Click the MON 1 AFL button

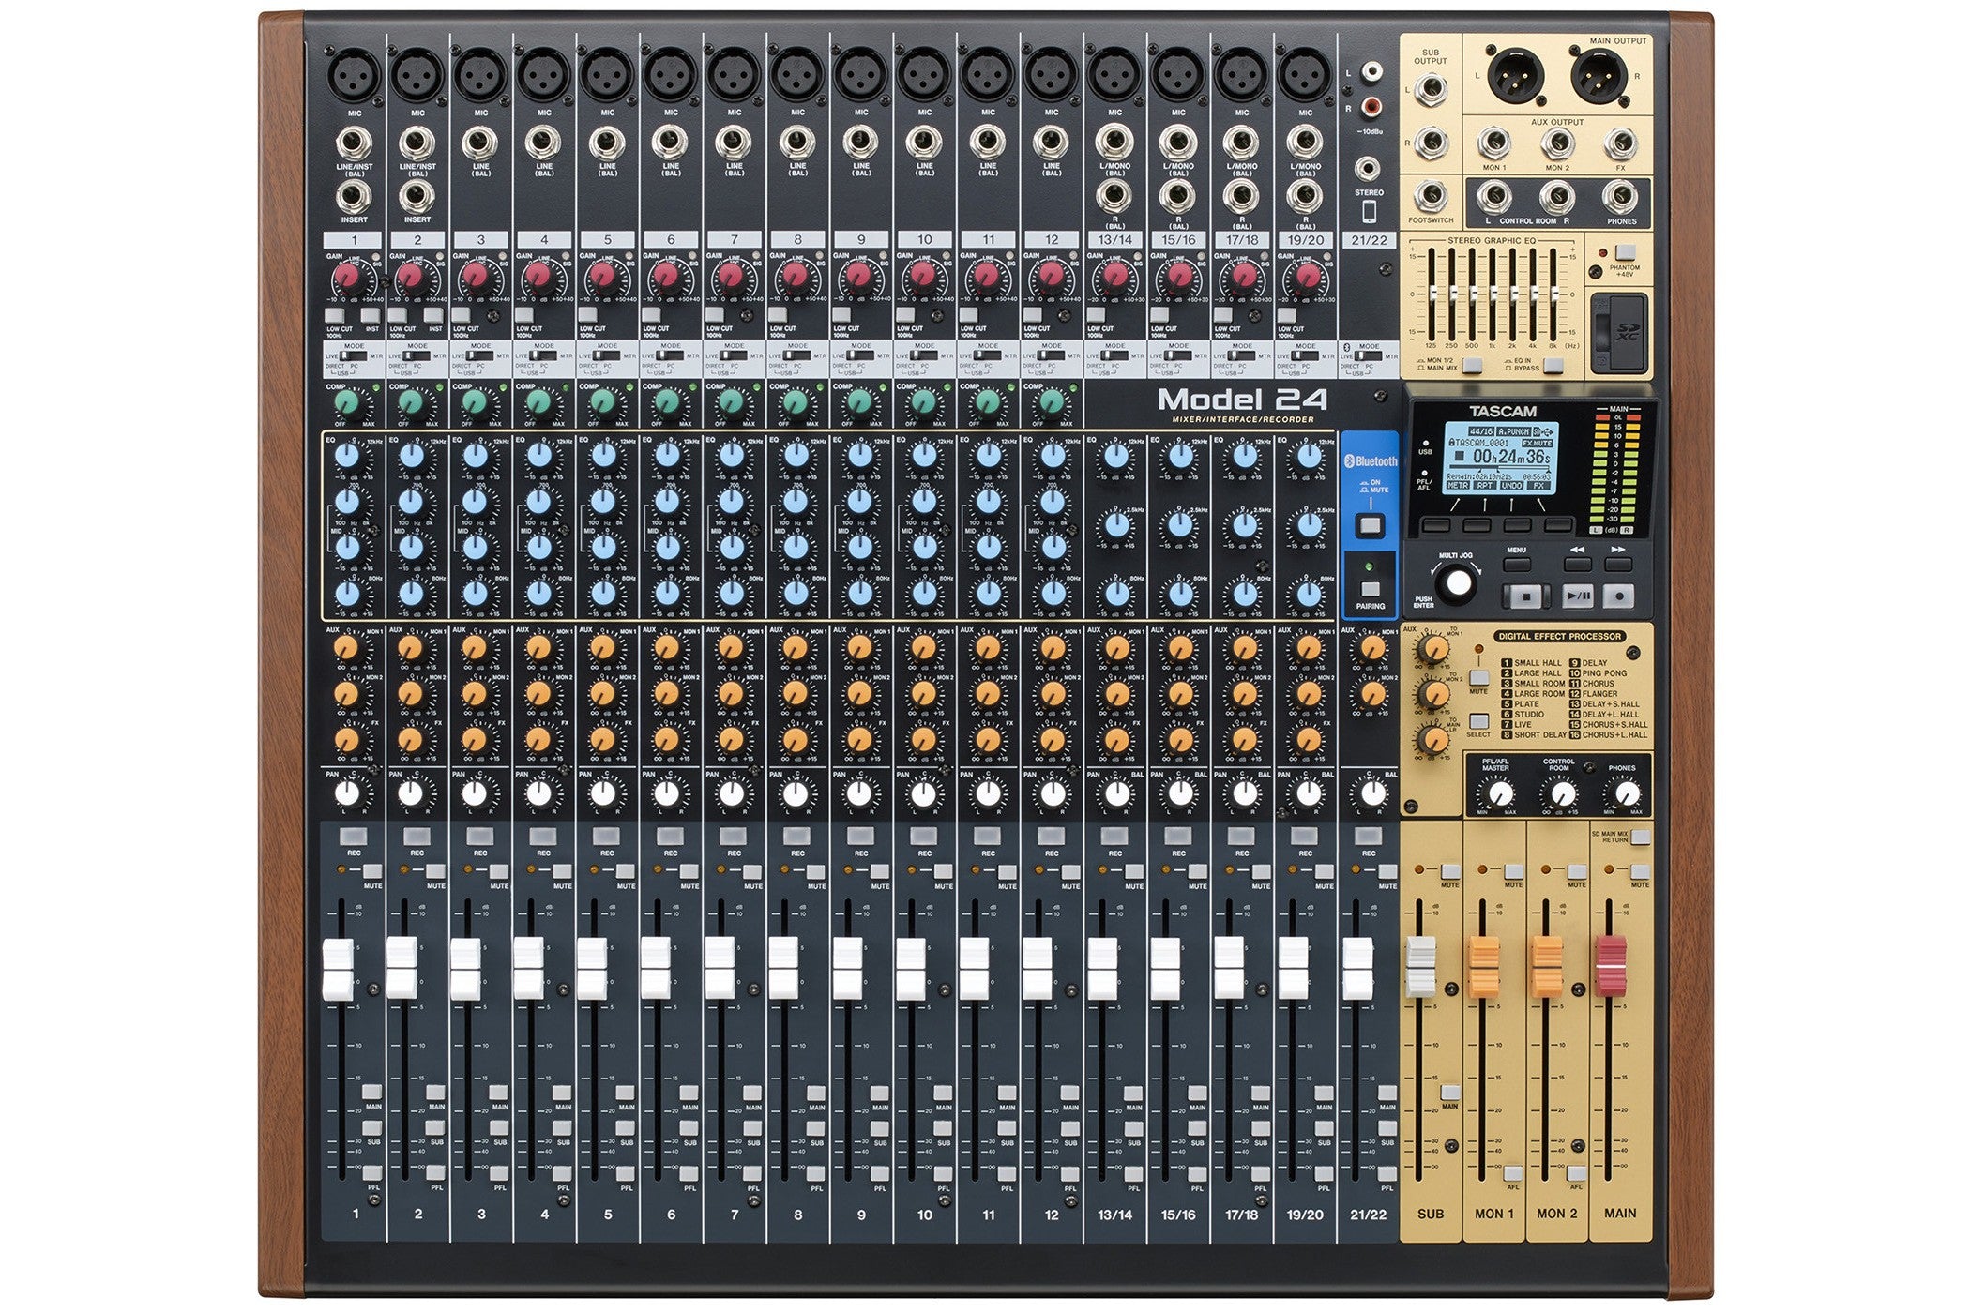(x=1512, y=1173)
